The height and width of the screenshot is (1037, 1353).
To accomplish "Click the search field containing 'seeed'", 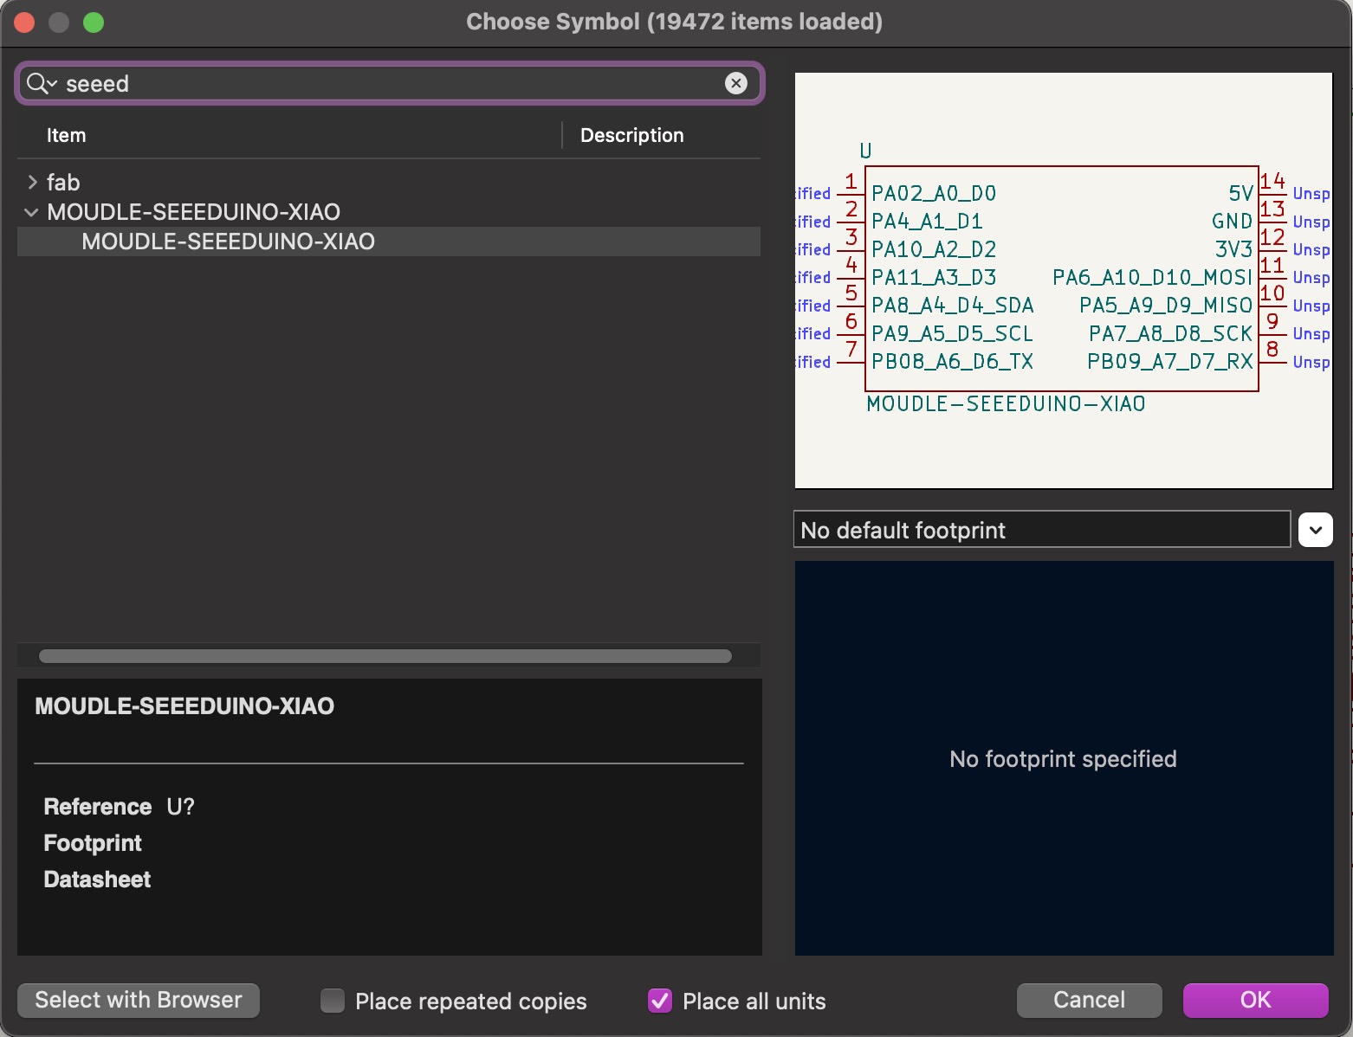I will 390,83.
